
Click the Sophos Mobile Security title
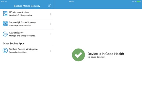[27, 6]
